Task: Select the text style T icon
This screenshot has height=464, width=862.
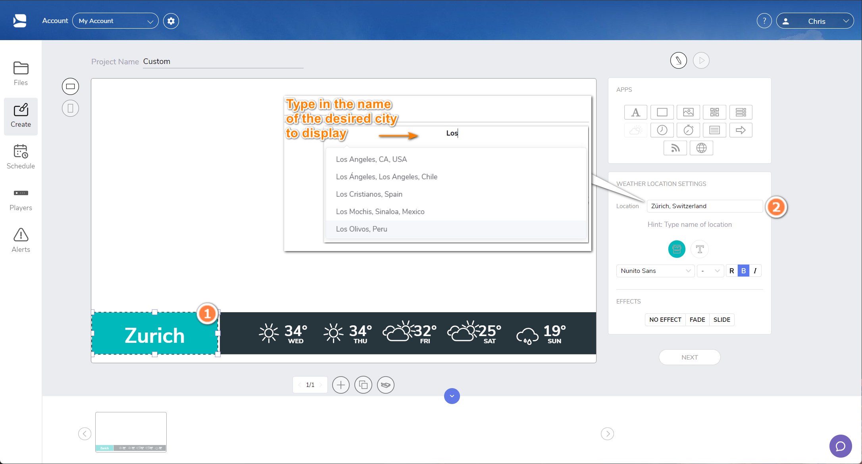Action: (700, 249)
